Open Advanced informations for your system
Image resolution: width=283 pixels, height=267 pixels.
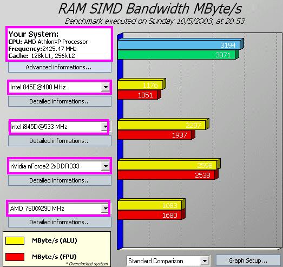tap(60, 67)
